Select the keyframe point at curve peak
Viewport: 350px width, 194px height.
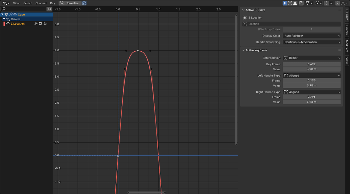tap(138, 51)
